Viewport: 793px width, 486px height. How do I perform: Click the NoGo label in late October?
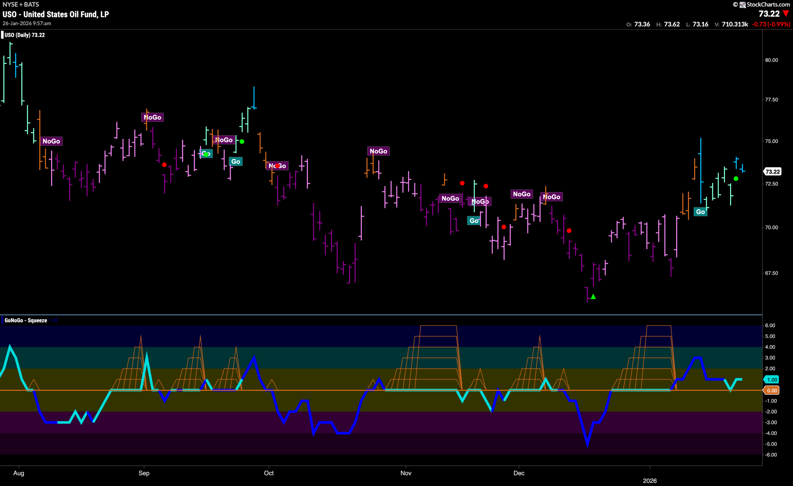pos(378,151)
